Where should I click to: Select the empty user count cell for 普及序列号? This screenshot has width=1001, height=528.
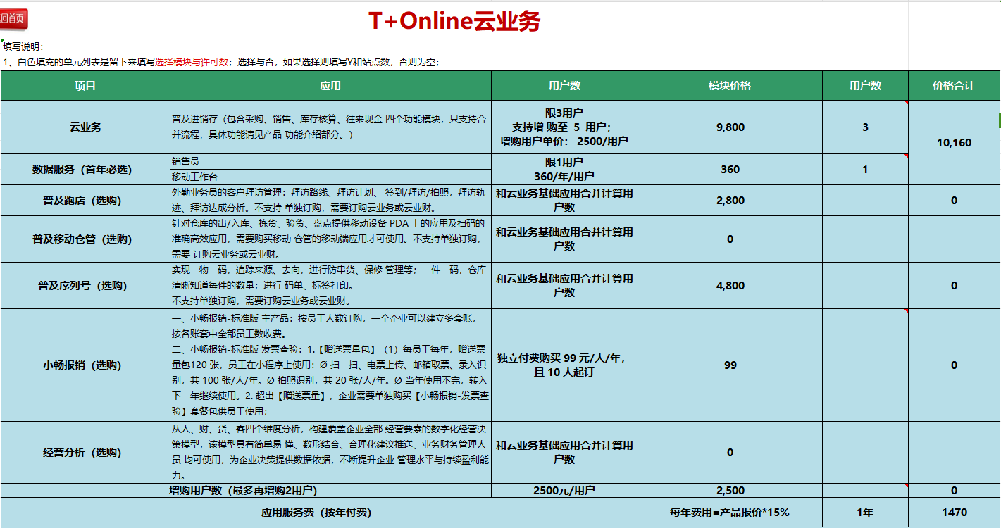865,286
